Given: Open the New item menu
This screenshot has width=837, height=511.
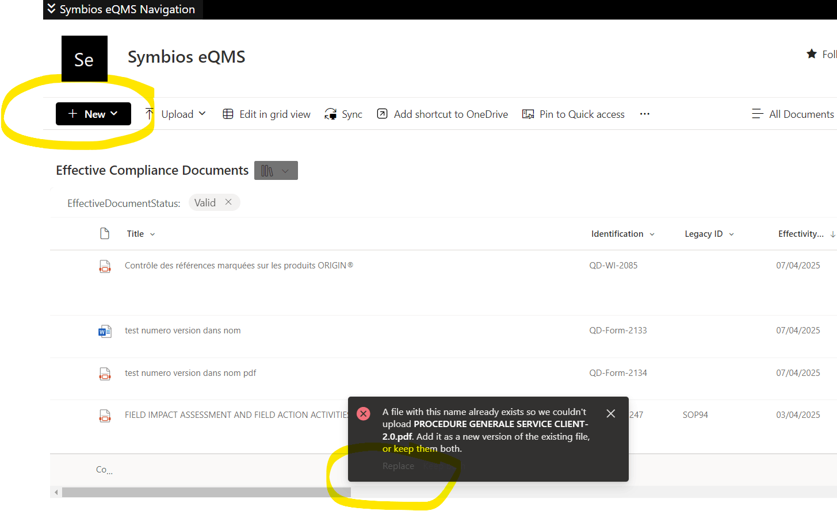Looking at the screenshot, I should point(93,114).
